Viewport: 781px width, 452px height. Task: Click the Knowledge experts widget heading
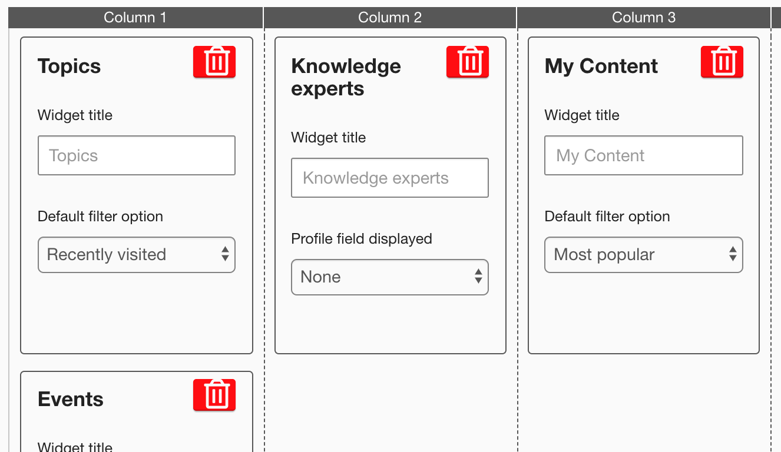pos(346,77)
